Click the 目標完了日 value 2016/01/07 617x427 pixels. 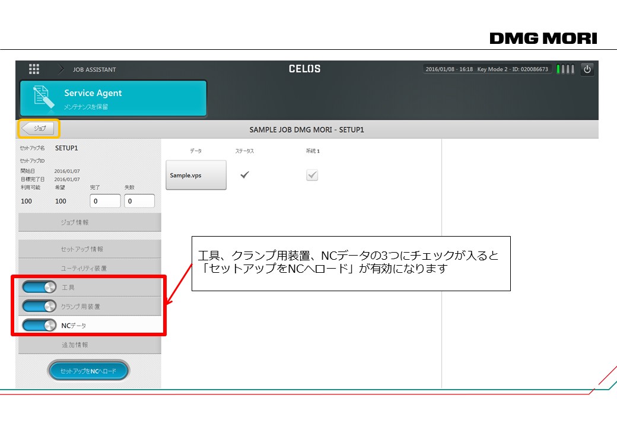tap(67, 179)
